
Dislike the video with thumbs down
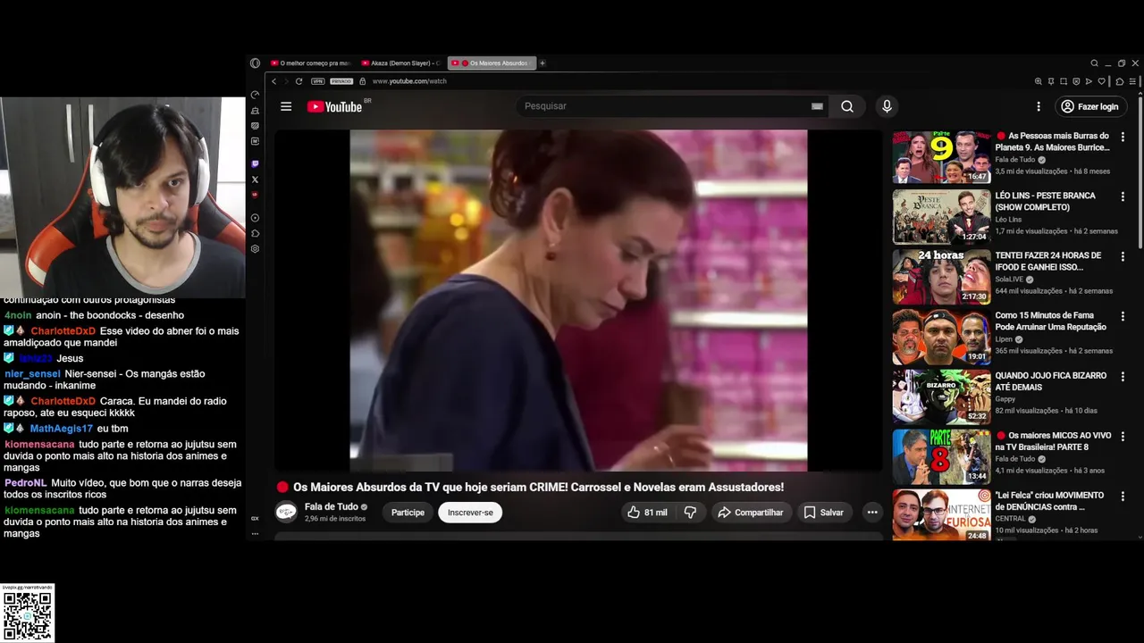tap(690, 513)
